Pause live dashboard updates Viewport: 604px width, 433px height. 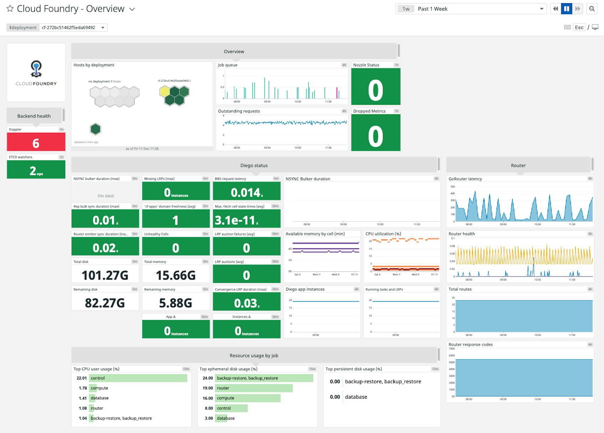566,9
